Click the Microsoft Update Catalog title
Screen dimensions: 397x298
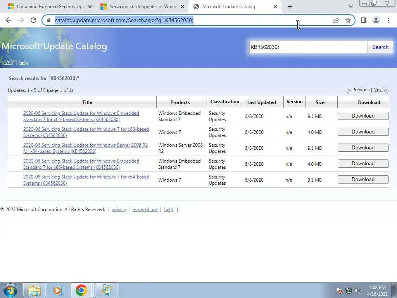tap(54, 47)
